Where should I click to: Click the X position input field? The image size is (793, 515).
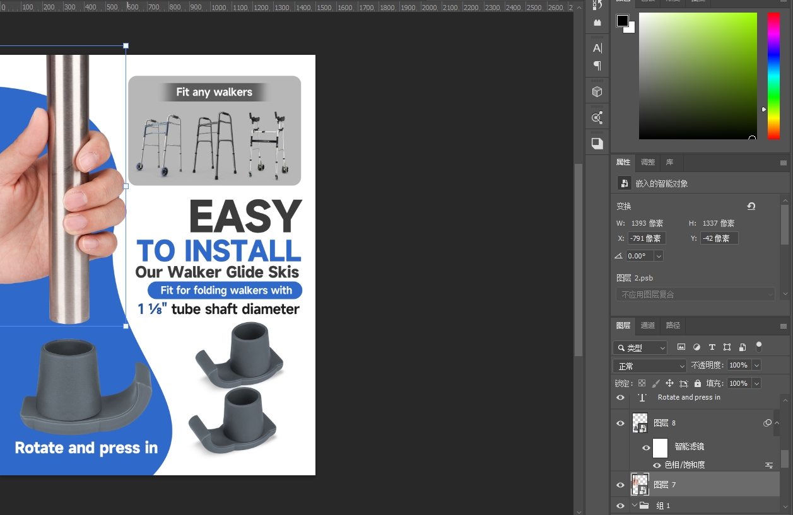[646, 238]
